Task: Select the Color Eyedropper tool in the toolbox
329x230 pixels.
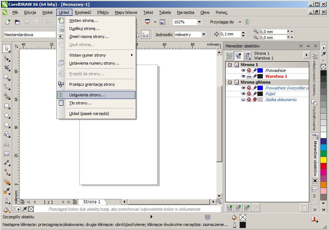Action: [7, 191]
